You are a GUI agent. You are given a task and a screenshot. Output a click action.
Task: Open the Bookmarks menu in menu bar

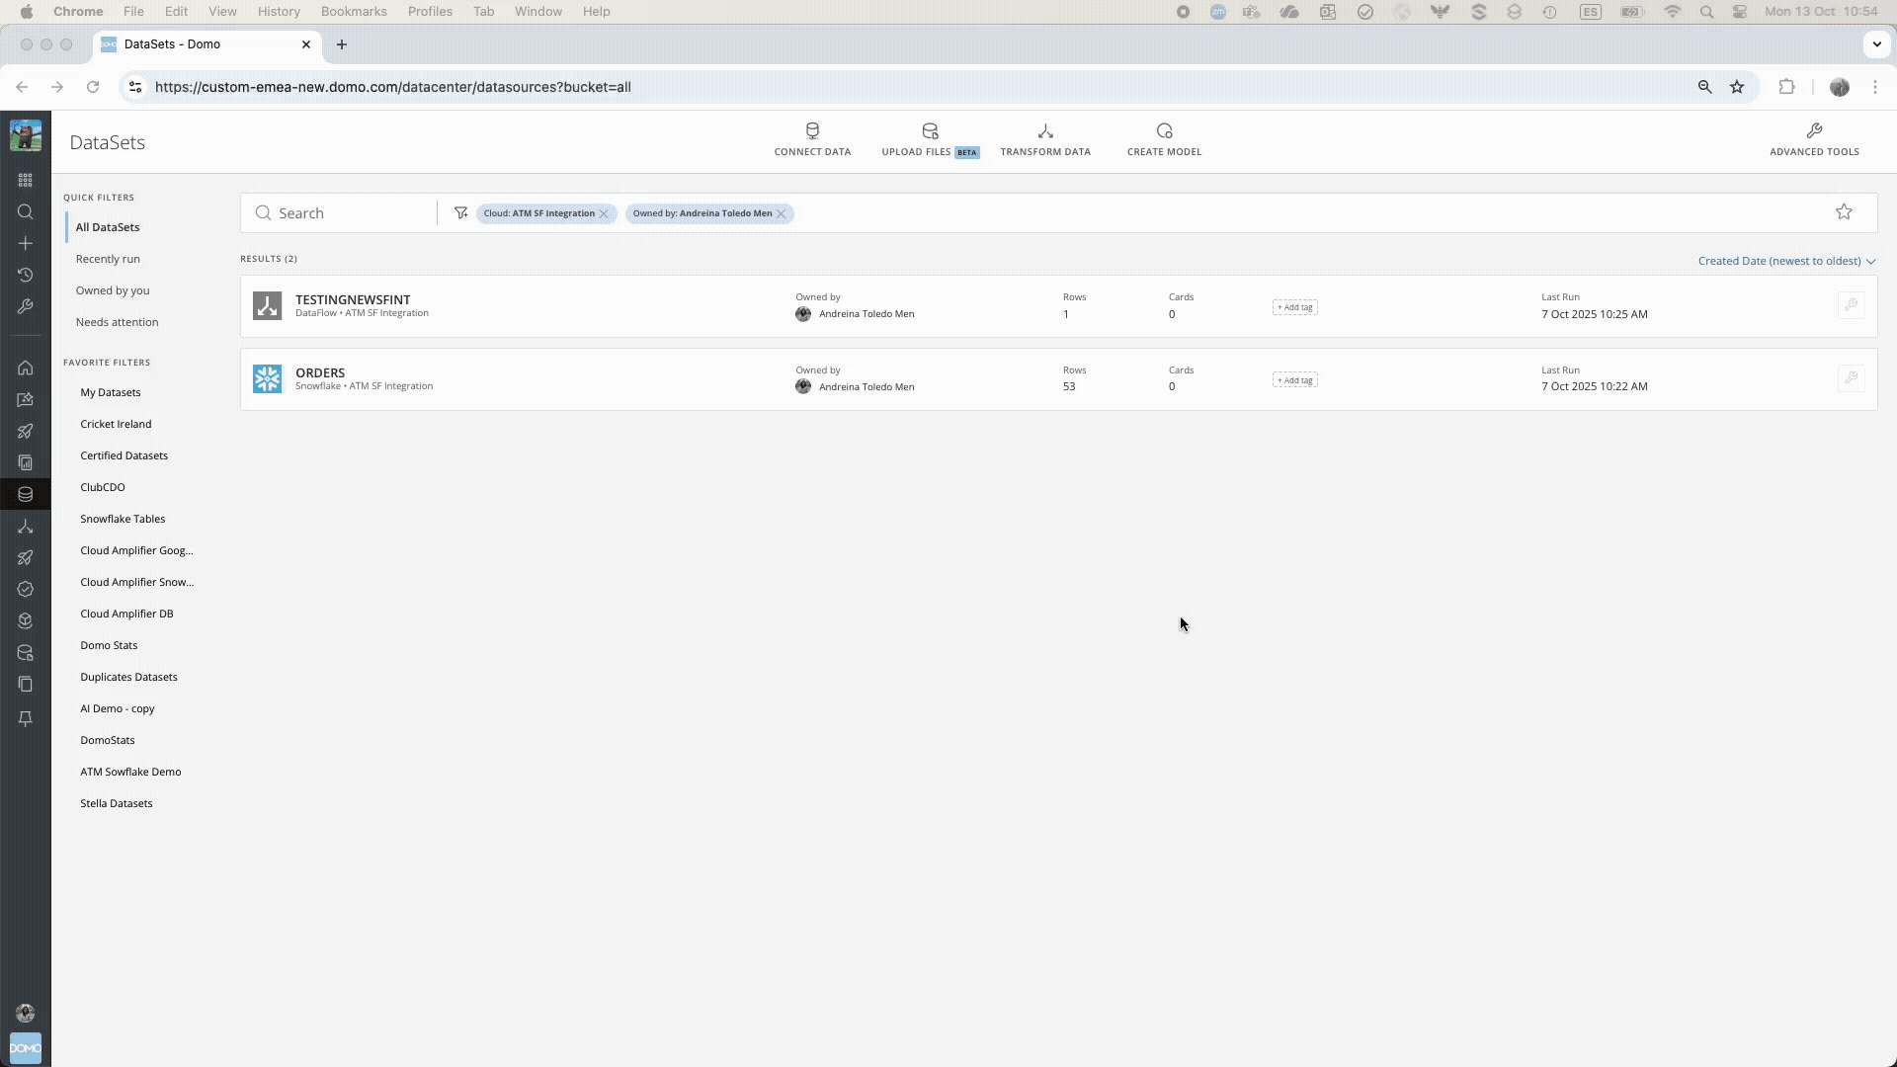[x=354, y=12]
